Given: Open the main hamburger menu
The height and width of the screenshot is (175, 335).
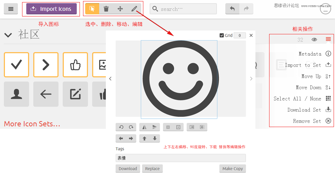Looking at the screenshot, I should point(11,9).
